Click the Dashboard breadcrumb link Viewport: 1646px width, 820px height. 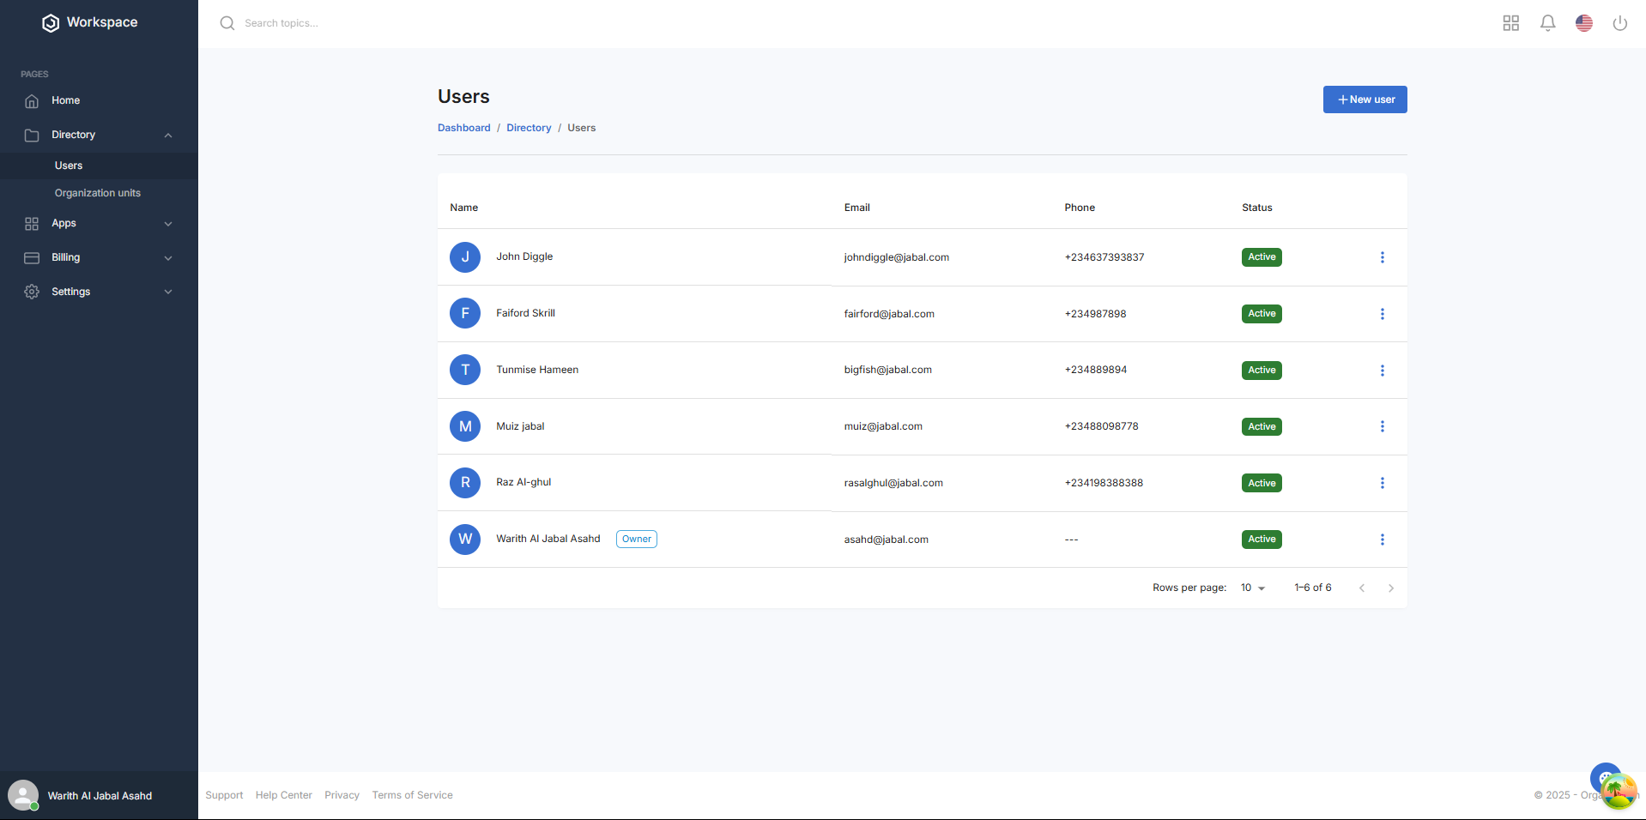(463, 128)
